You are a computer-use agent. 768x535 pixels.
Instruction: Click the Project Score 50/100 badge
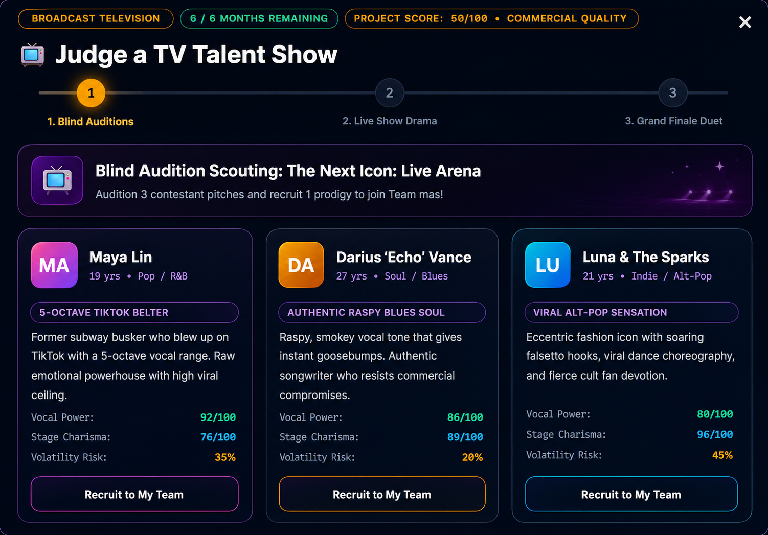point(491,18)
